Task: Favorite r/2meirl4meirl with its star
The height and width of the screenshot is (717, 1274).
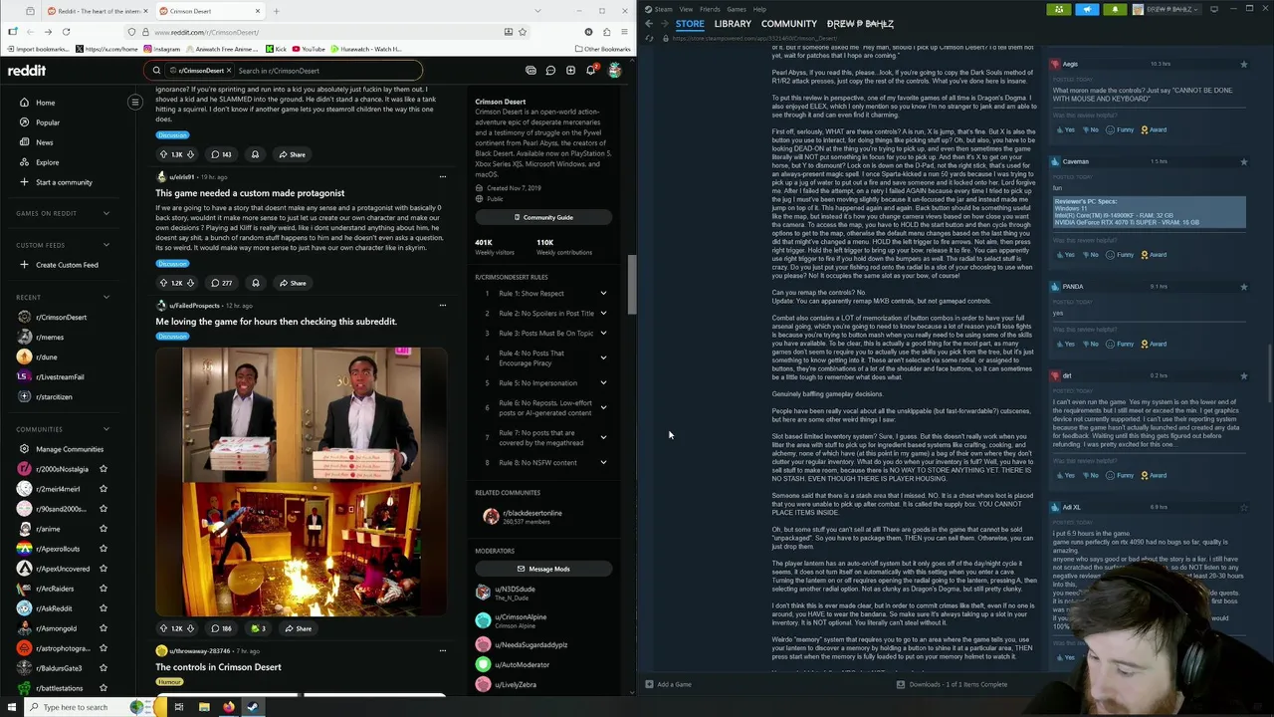Action: coord(103,489)
